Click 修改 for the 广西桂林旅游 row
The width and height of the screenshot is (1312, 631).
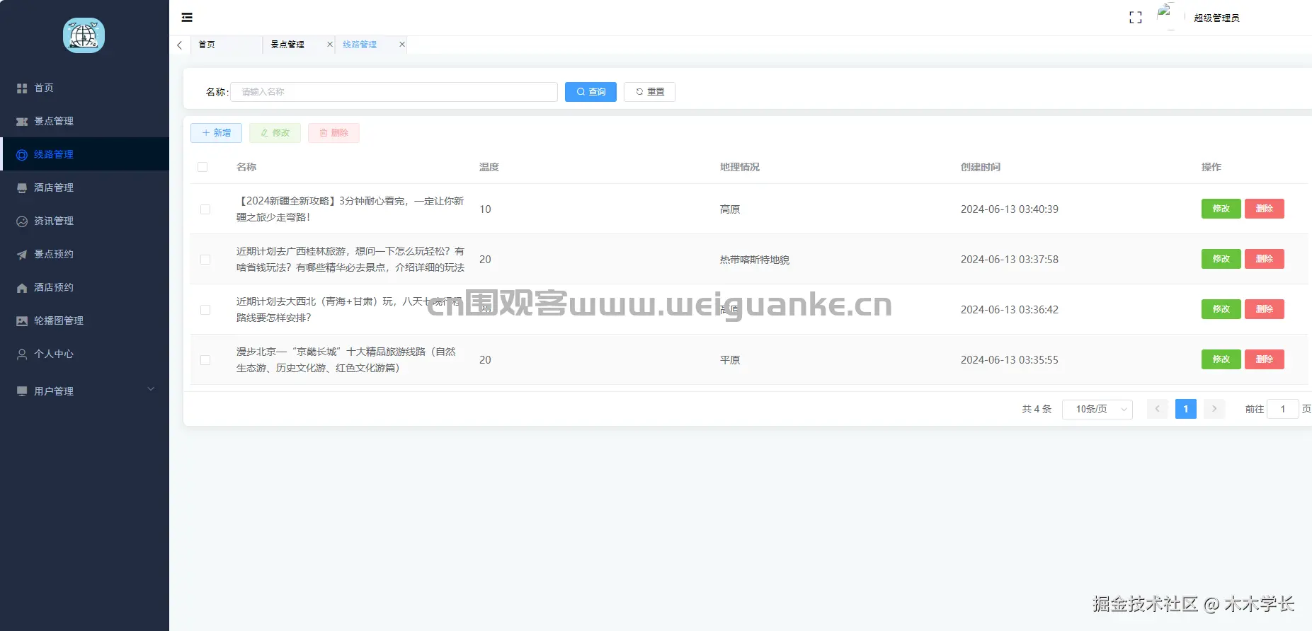point(1221,259)
